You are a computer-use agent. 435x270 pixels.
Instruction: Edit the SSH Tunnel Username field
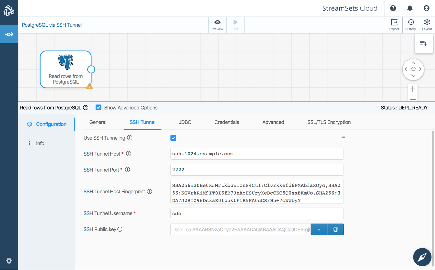(257, 213)
